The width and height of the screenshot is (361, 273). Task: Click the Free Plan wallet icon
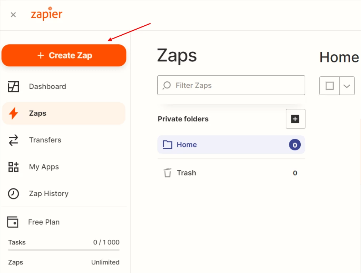[x=12, y=222]
